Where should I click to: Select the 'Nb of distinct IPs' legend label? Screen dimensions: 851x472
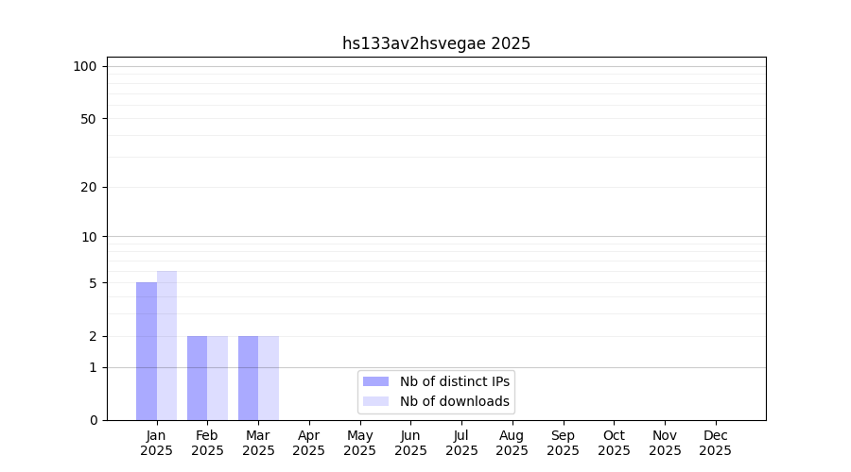(454, 381)
